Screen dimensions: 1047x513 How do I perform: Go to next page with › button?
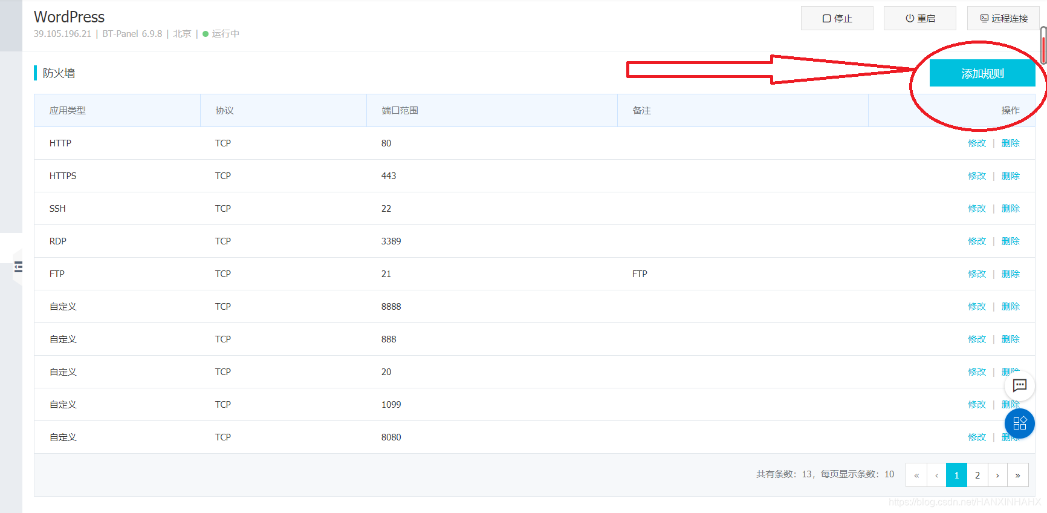pyautogui.click(x=997, y=475)
